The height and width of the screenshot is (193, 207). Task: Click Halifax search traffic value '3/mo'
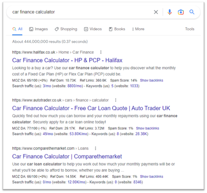click(47, 86)
